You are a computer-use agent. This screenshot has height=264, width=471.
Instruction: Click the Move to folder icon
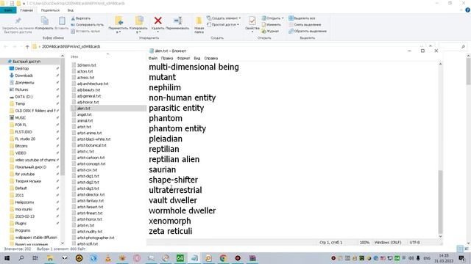(119, 21)
